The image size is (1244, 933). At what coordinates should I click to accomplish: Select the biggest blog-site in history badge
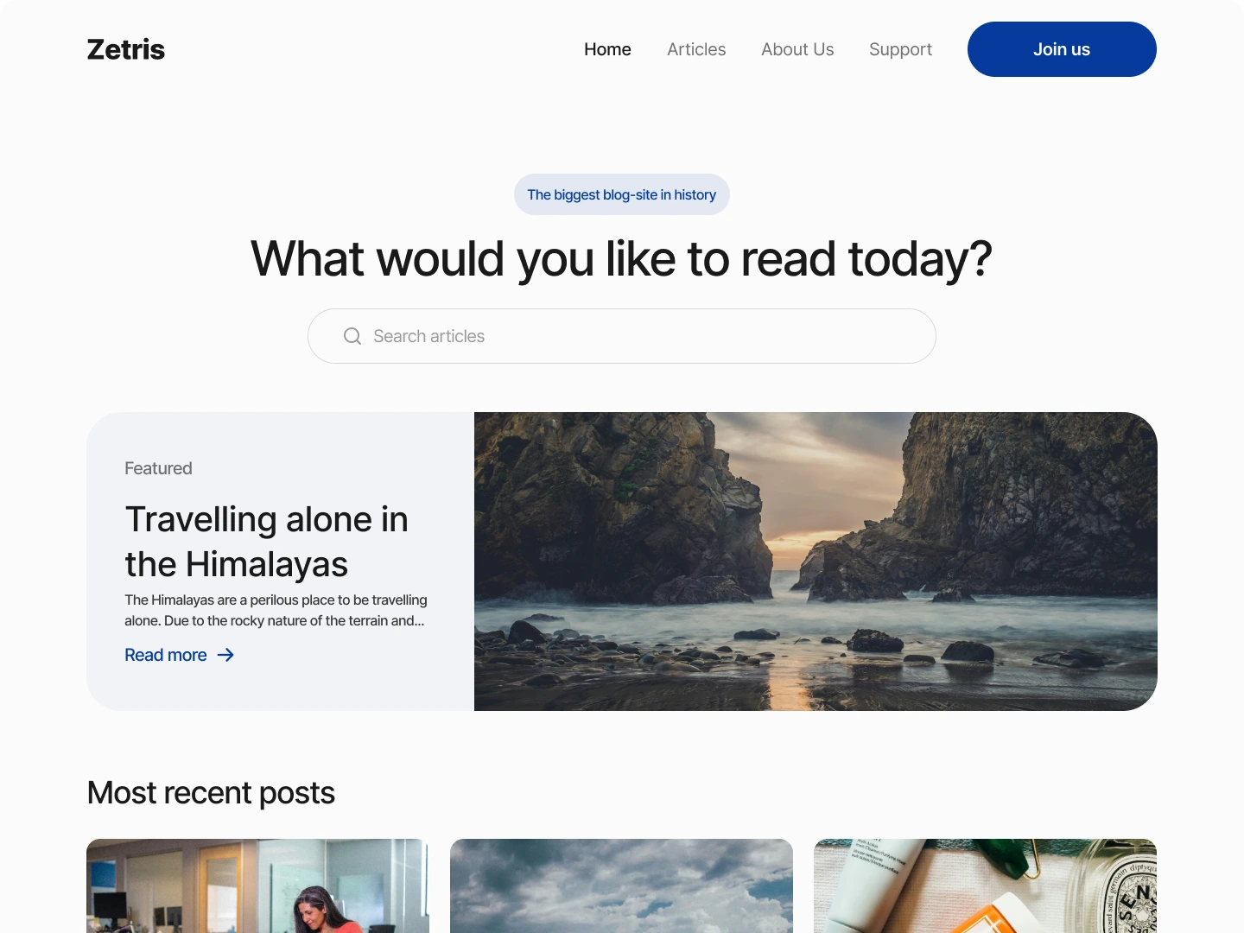point(622,194)
